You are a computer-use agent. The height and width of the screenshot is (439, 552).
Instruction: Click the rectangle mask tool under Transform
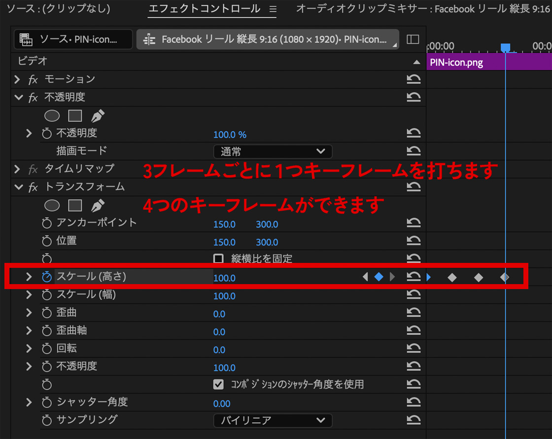click(x=75, y=205)
